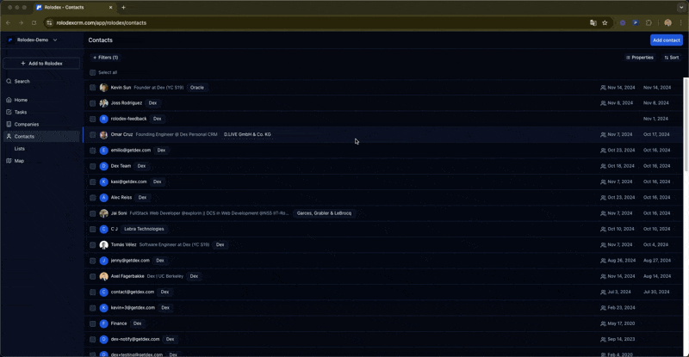This screenshot has width=689, height=357.
Task: Click the contacts list vertical scrollbar
Action: click(686, 124)
